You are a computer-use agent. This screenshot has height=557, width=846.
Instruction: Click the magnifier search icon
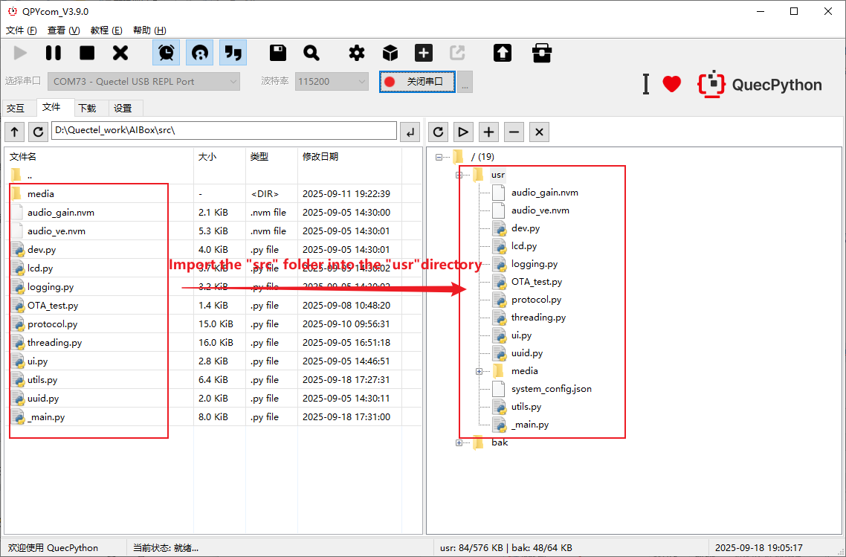(x=311, y=53)
